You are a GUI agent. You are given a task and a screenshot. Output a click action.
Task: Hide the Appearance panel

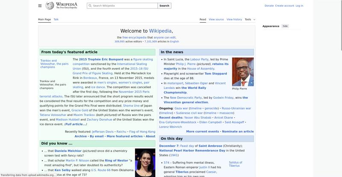pyautogui.click(x=285, y=26)
